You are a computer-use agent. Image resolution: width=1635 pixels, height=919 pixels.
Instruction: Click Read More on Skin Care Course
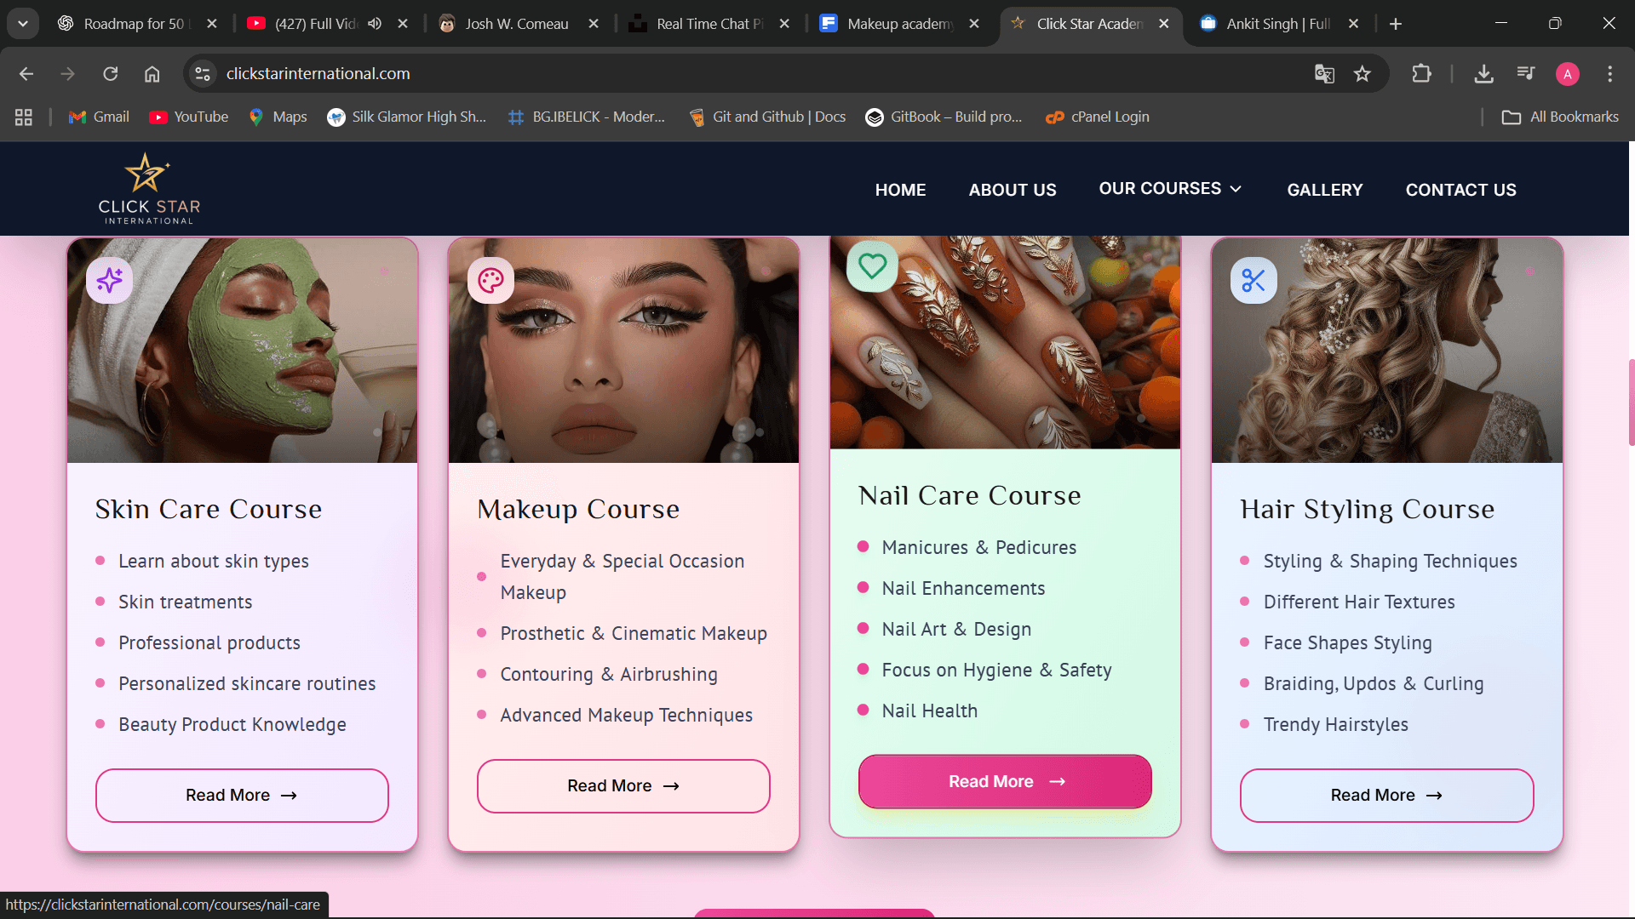point(242,795)
